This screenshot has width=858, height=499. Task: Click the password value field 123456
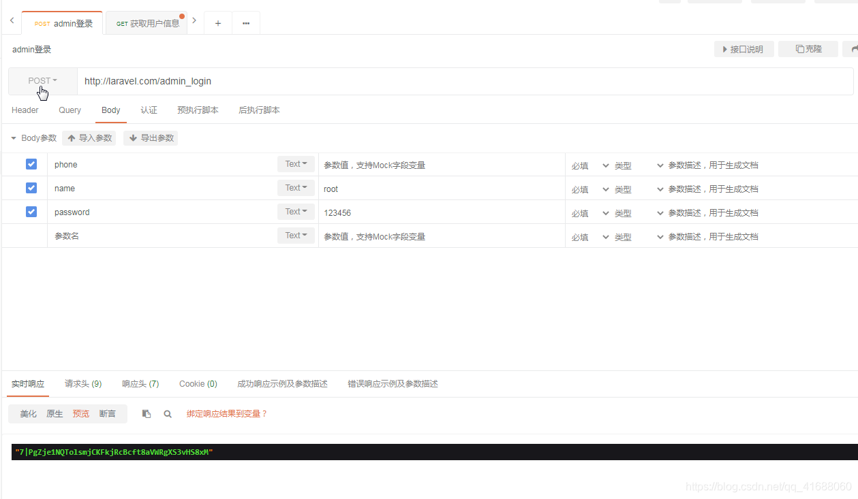442,212
